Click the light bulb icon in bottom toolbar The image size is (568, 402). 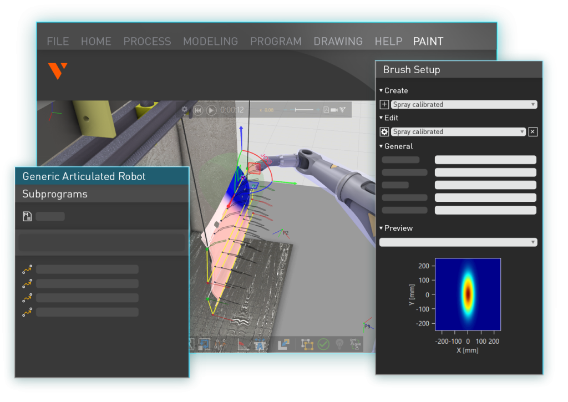coord(339,344)
